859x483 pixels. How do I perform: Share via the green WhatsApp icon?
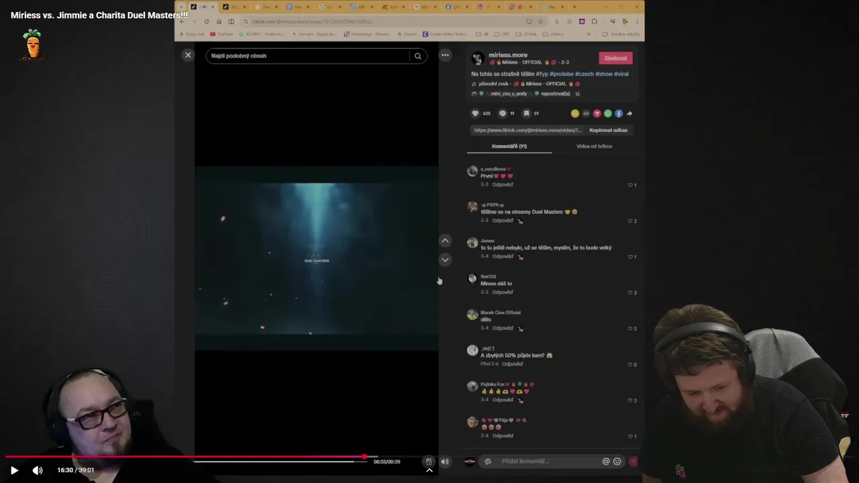pyautogui.click(x=608, y=113)
